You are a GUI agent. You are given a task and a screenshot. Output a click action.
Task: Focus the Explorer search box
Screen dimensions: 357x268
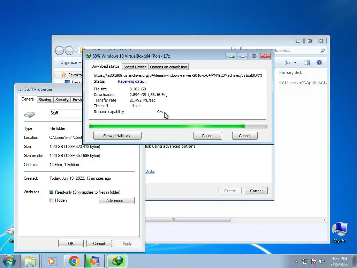(x=284, y=51)
